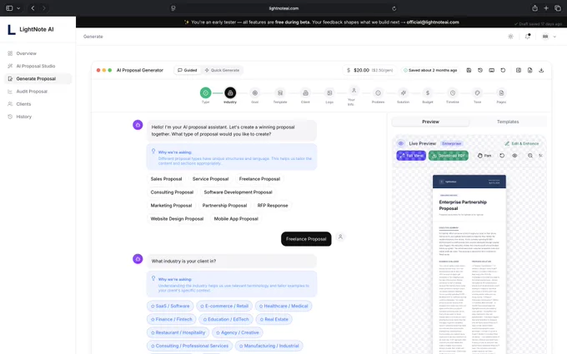Switch to Quick Generate mode
The width and height of the screenshot is (567, 354).
pos(222,70)
